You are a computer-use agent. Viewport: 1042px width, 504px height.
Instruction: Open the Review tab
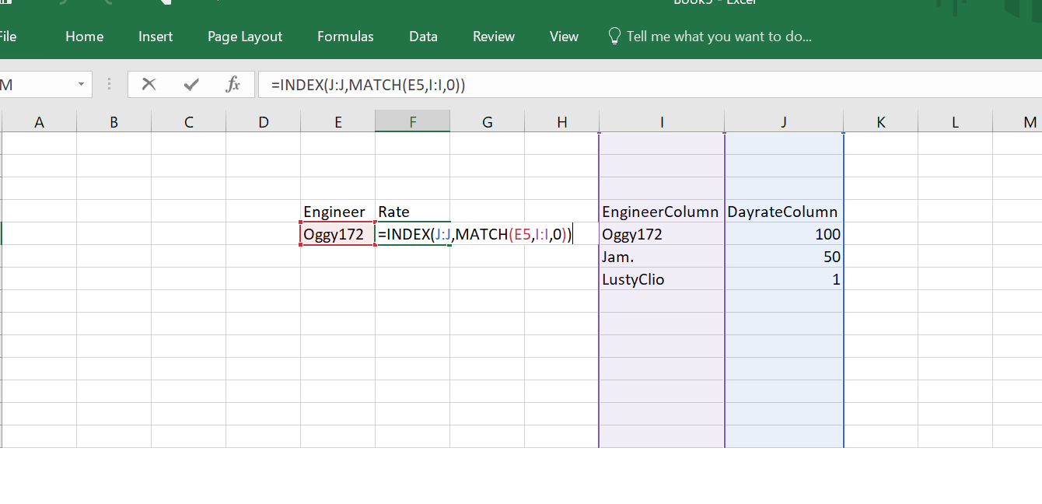(494, 37)
